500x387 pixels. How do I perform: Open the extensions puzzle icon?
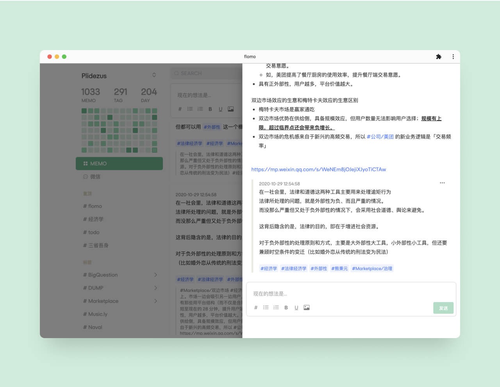point(439,57)
